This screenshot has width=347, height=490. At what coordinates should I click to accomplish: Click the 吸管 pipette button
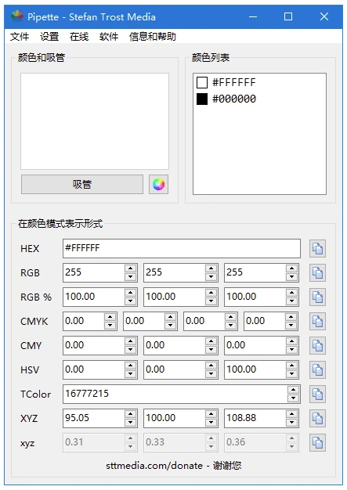[x=82, y=185]
